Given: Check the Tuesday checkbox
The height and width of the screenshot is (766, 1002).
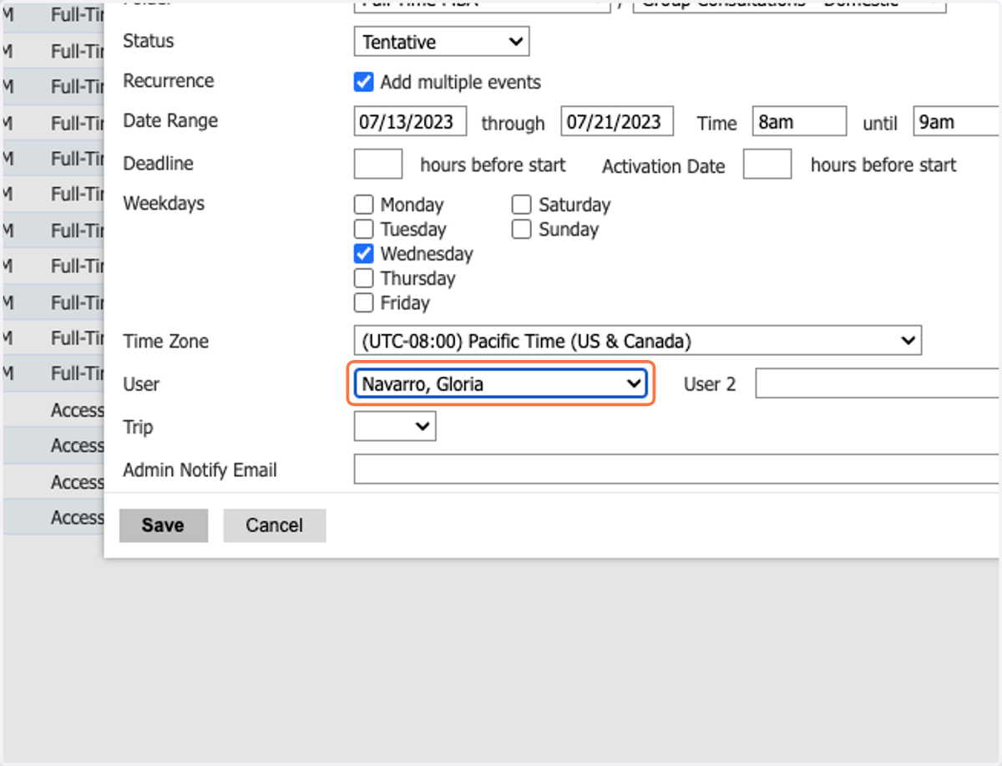Looking at the screenshot, I should pos(363,229).
